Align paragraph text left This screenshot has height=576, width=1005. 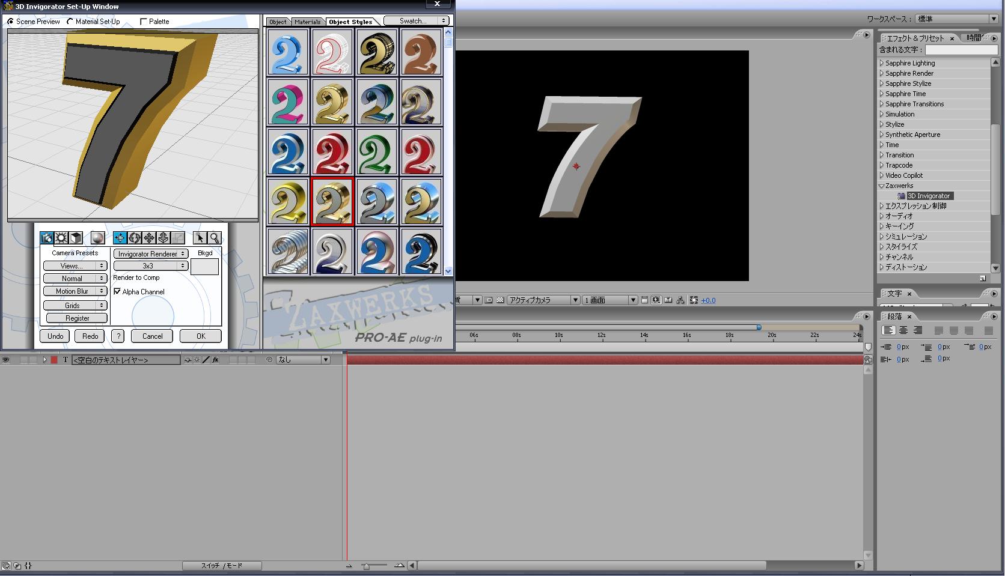coord(888,330)
